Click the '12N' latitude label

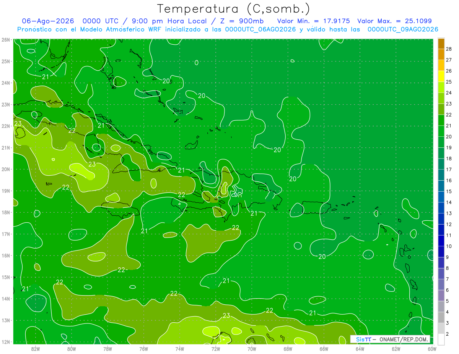6,342
